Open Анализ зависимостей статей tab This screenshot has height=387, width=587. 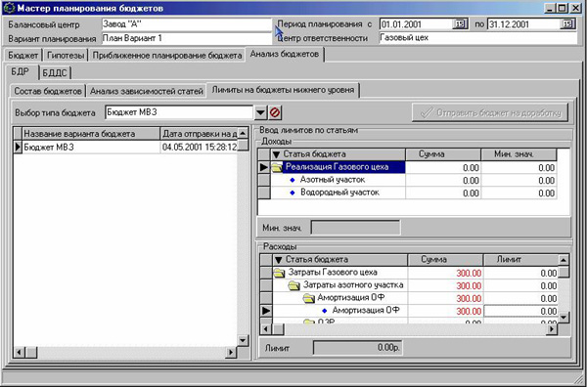pyautogui.click(x=147, y=91)
